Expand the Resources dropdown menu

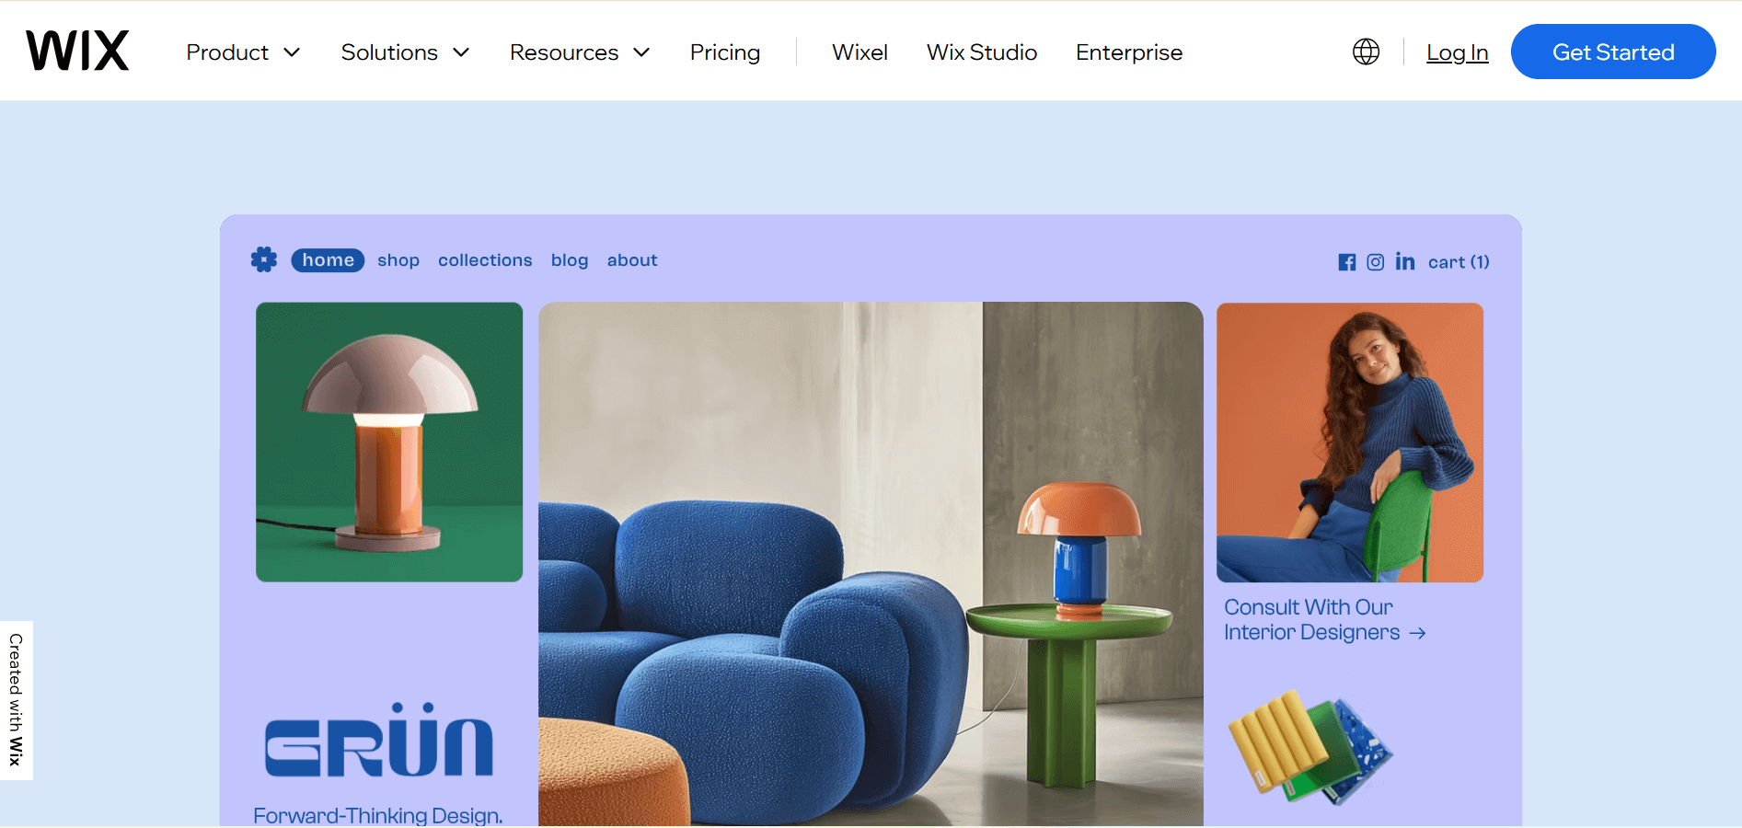[580, 52]
